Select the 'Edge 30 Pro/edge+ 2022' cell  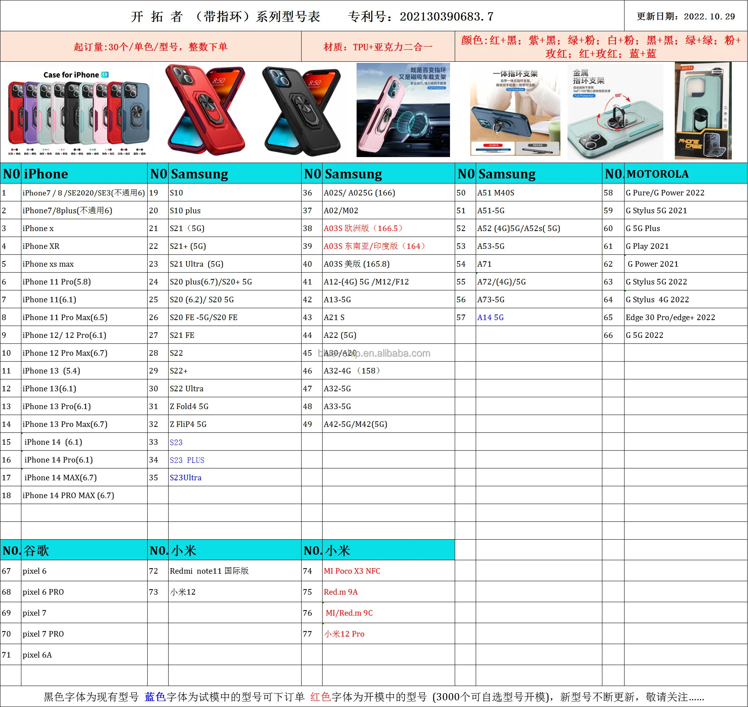coord(686,317)
